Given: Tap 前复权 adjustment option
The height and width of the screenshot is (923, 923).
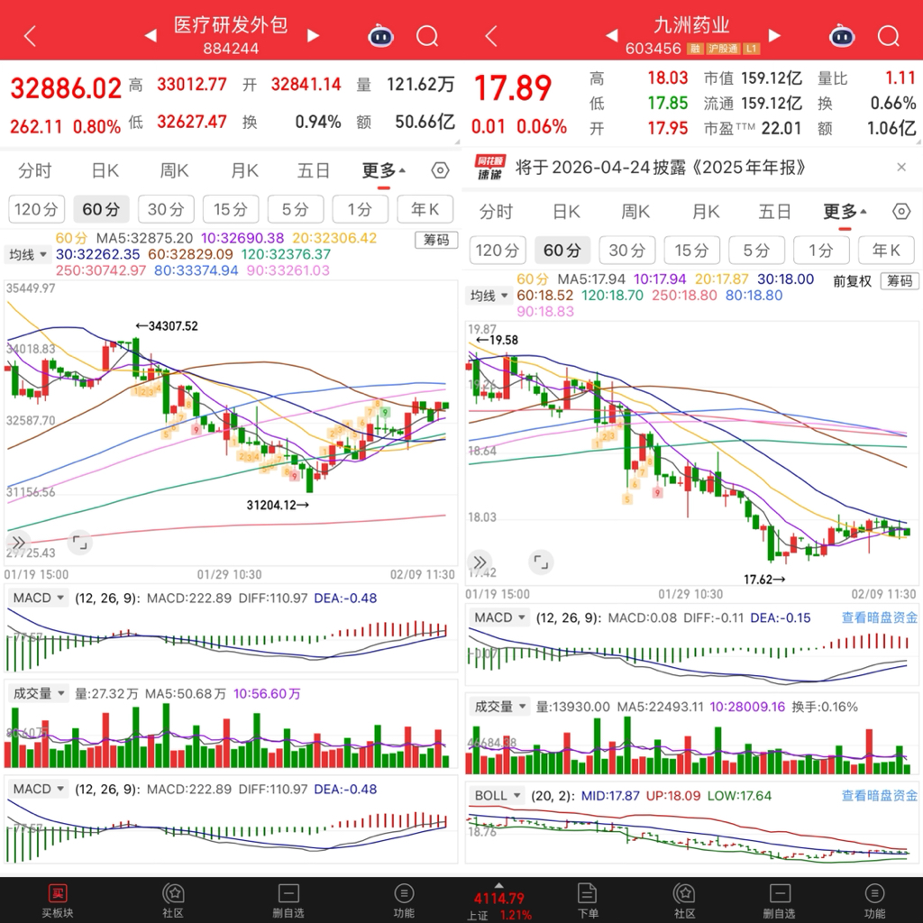Looking at the screenshot, I should coord(852,281).
